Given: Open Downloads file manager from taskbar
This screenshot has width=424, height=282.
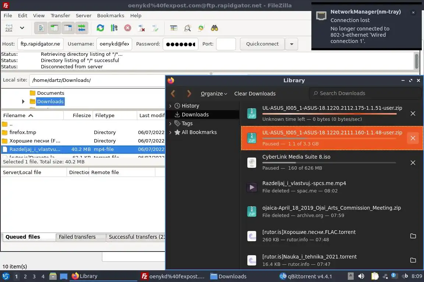Looking at the screenshot, I should (229, 276).
